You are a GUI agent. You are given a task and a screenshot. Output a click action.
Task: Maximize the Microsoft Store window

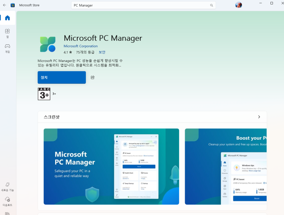(x=272, y=3)
